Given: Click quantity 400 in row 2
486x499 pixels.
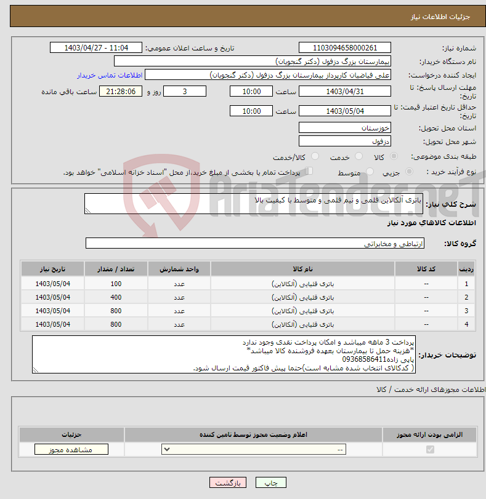Looking at the screenshot, I should (x=116, y=297).
